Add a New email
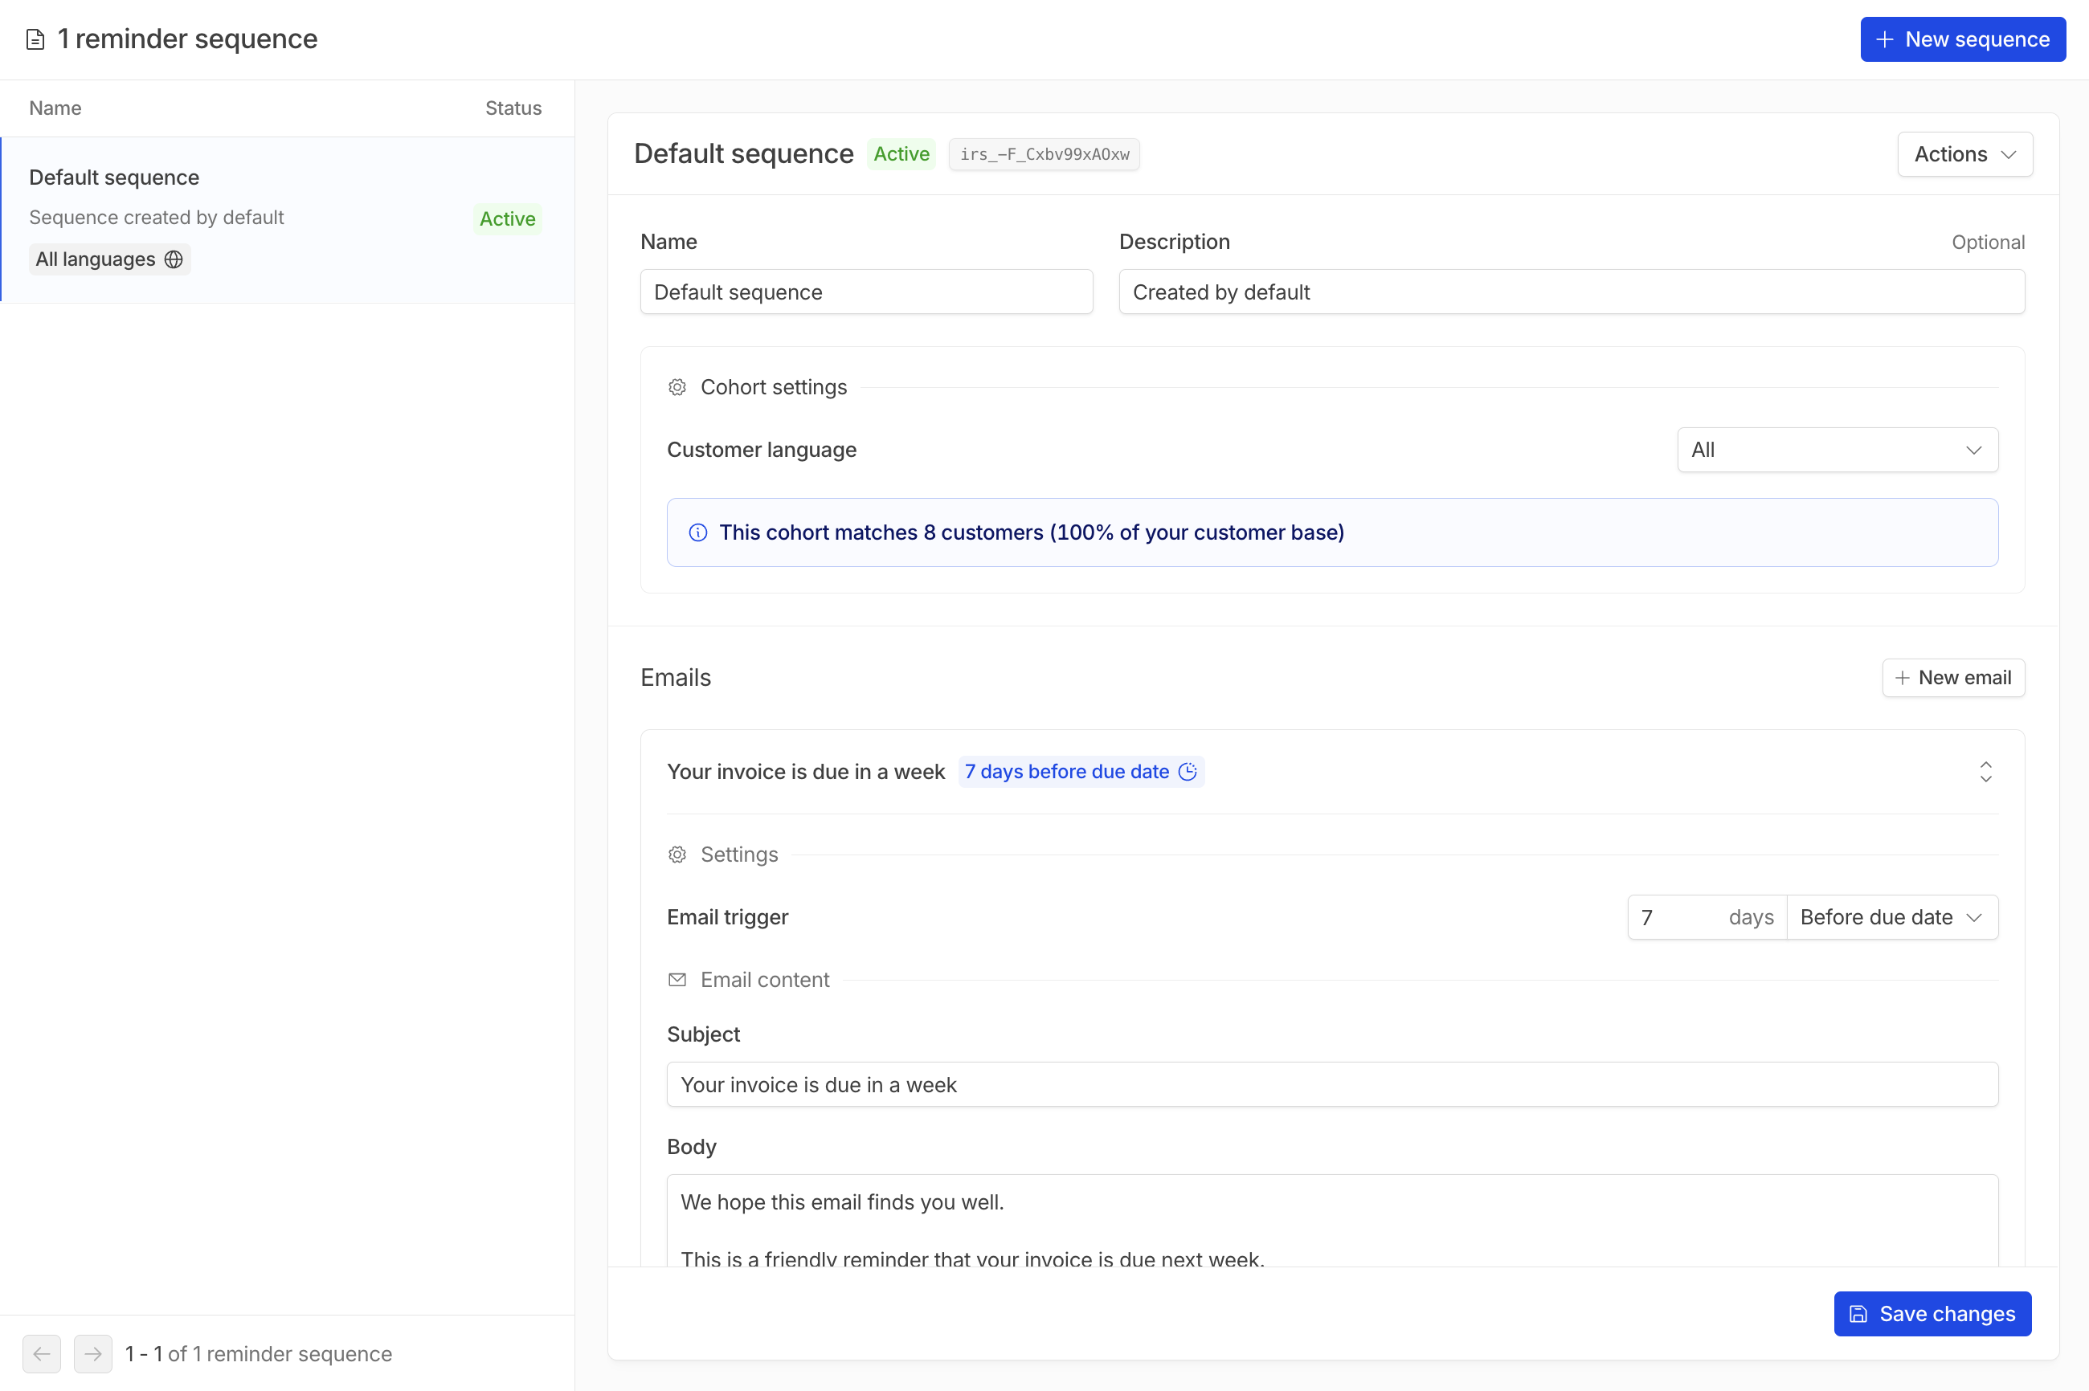2089x1391 pixels. coord(1953,678)
